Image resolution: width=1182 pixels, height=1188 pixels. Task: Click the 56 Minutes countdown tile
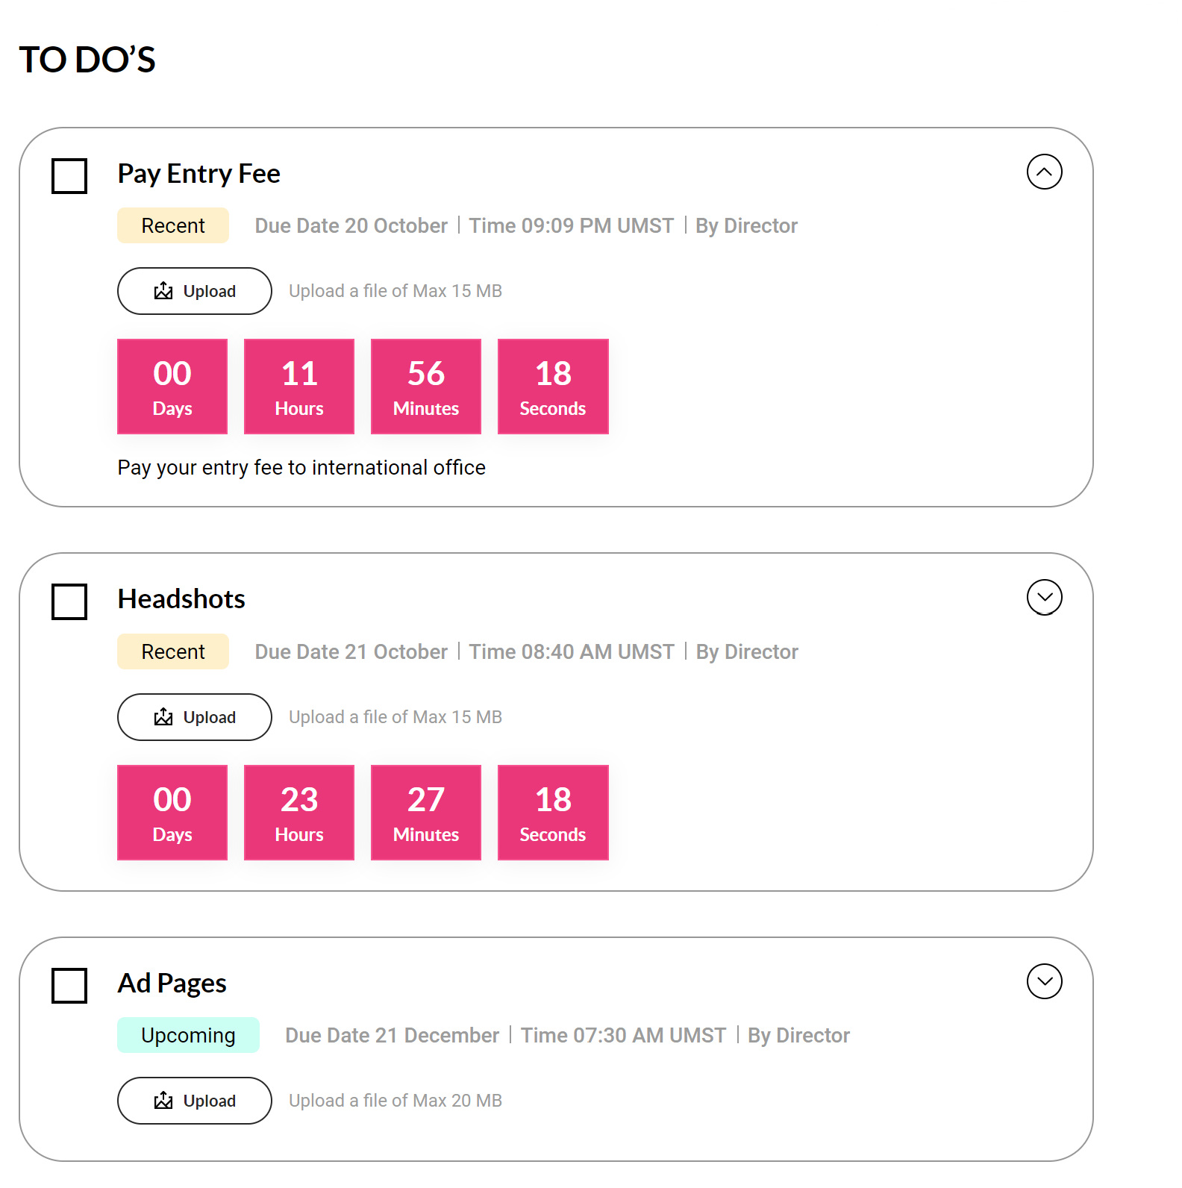pyautogui.click(x=426, y=387)
